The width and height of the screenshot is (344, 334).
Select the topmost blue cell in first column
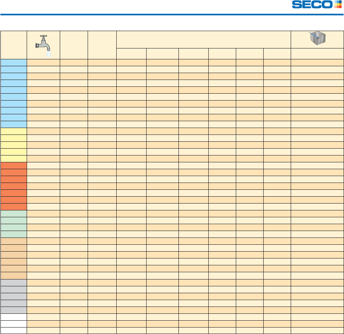(14, 62)
